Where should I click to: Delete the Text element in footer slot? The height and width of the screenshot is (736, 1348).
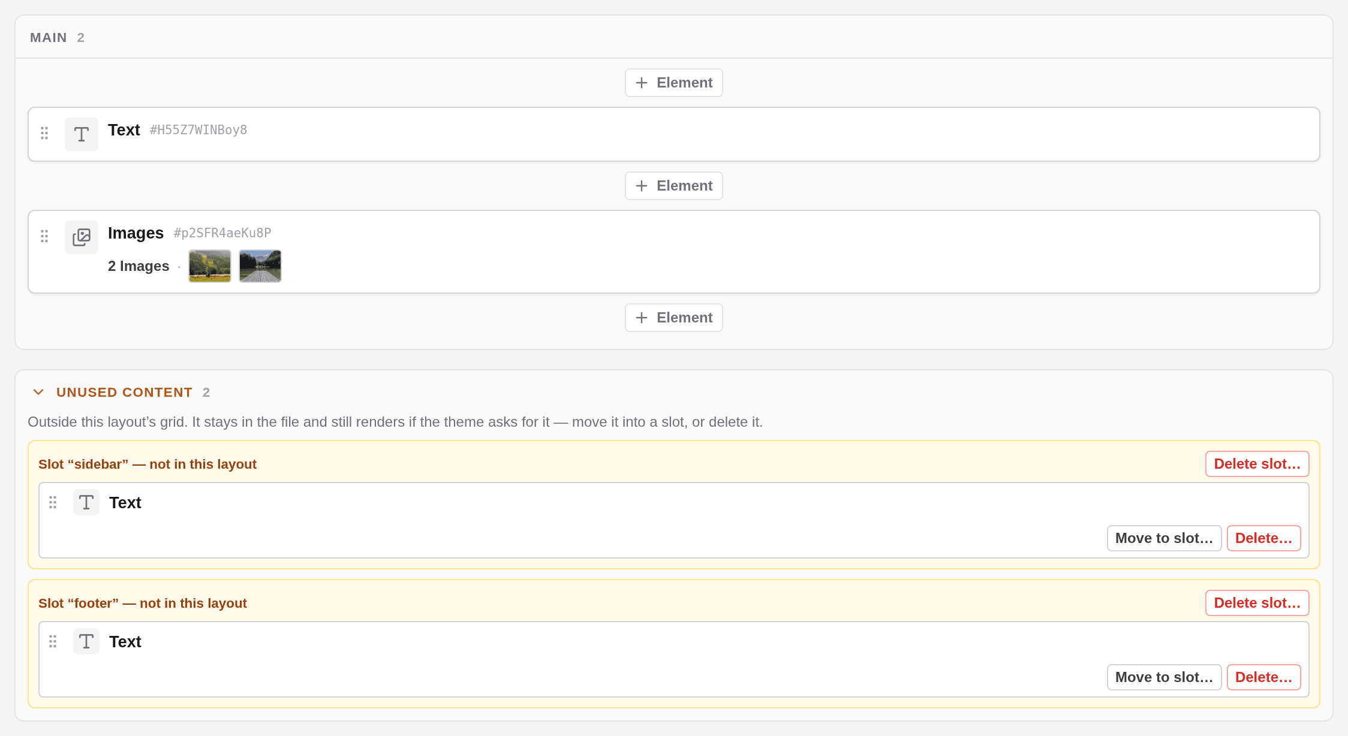(1264, 677)
